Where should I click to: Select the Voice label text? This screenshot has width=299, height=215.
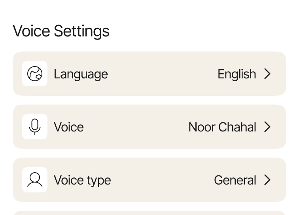69,127
